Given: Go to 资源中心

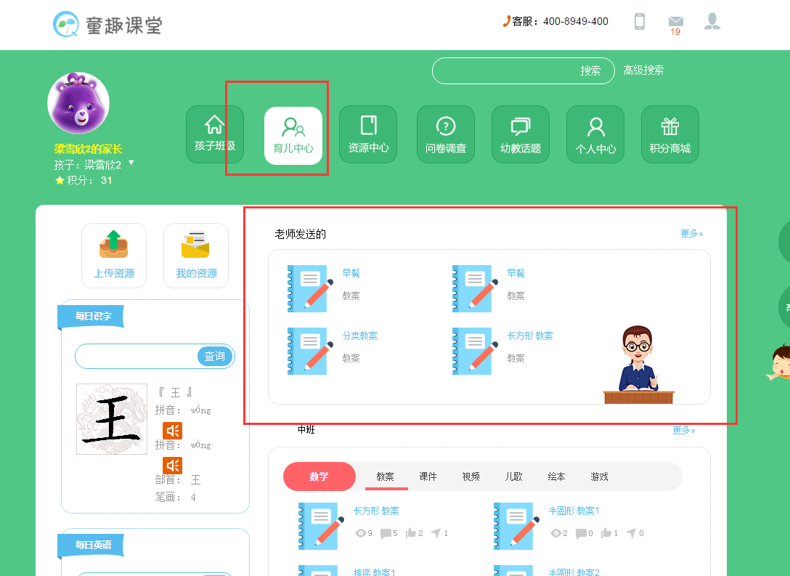Looking at the screenshot, I should coord(368,134).
